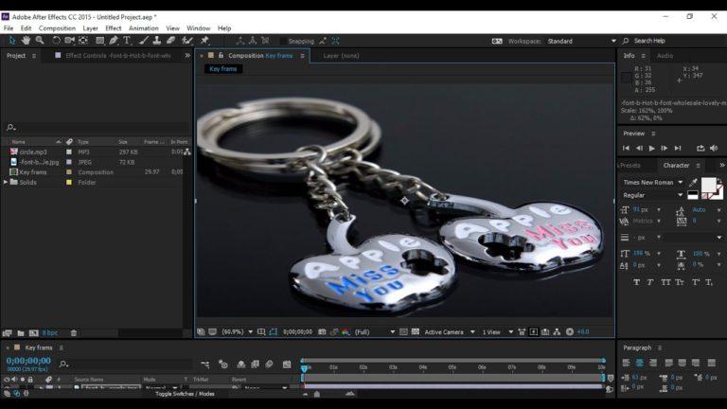Expand the Solids folder in Project panel

tap(6, 182)
